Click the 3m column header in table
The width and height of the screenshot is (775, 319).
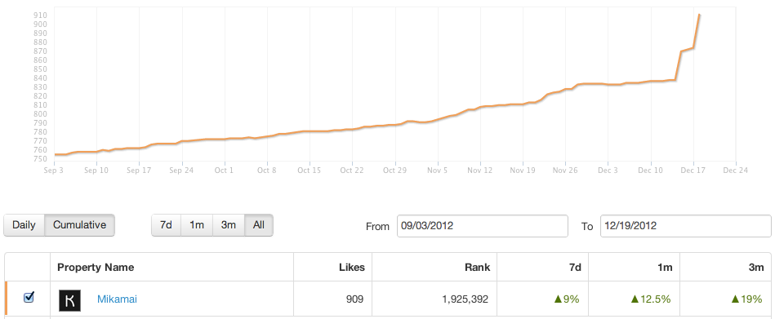tap(755, 267)
